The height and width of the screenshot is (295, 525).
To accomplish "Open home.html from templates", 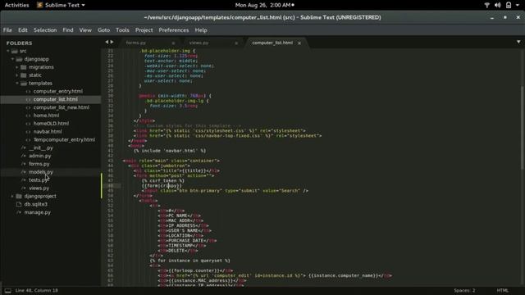I will click(x=46, y=116).
